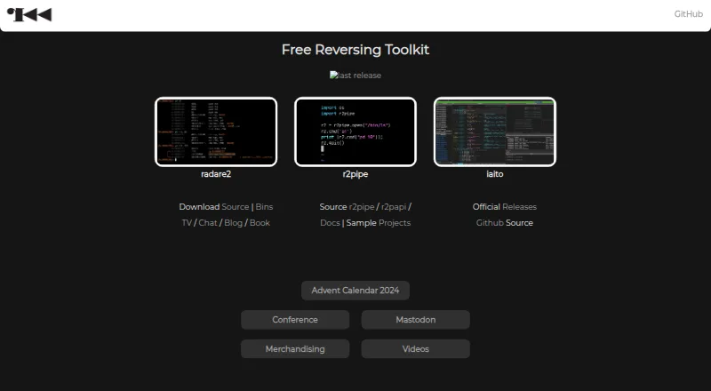Open the TV link

187,223
